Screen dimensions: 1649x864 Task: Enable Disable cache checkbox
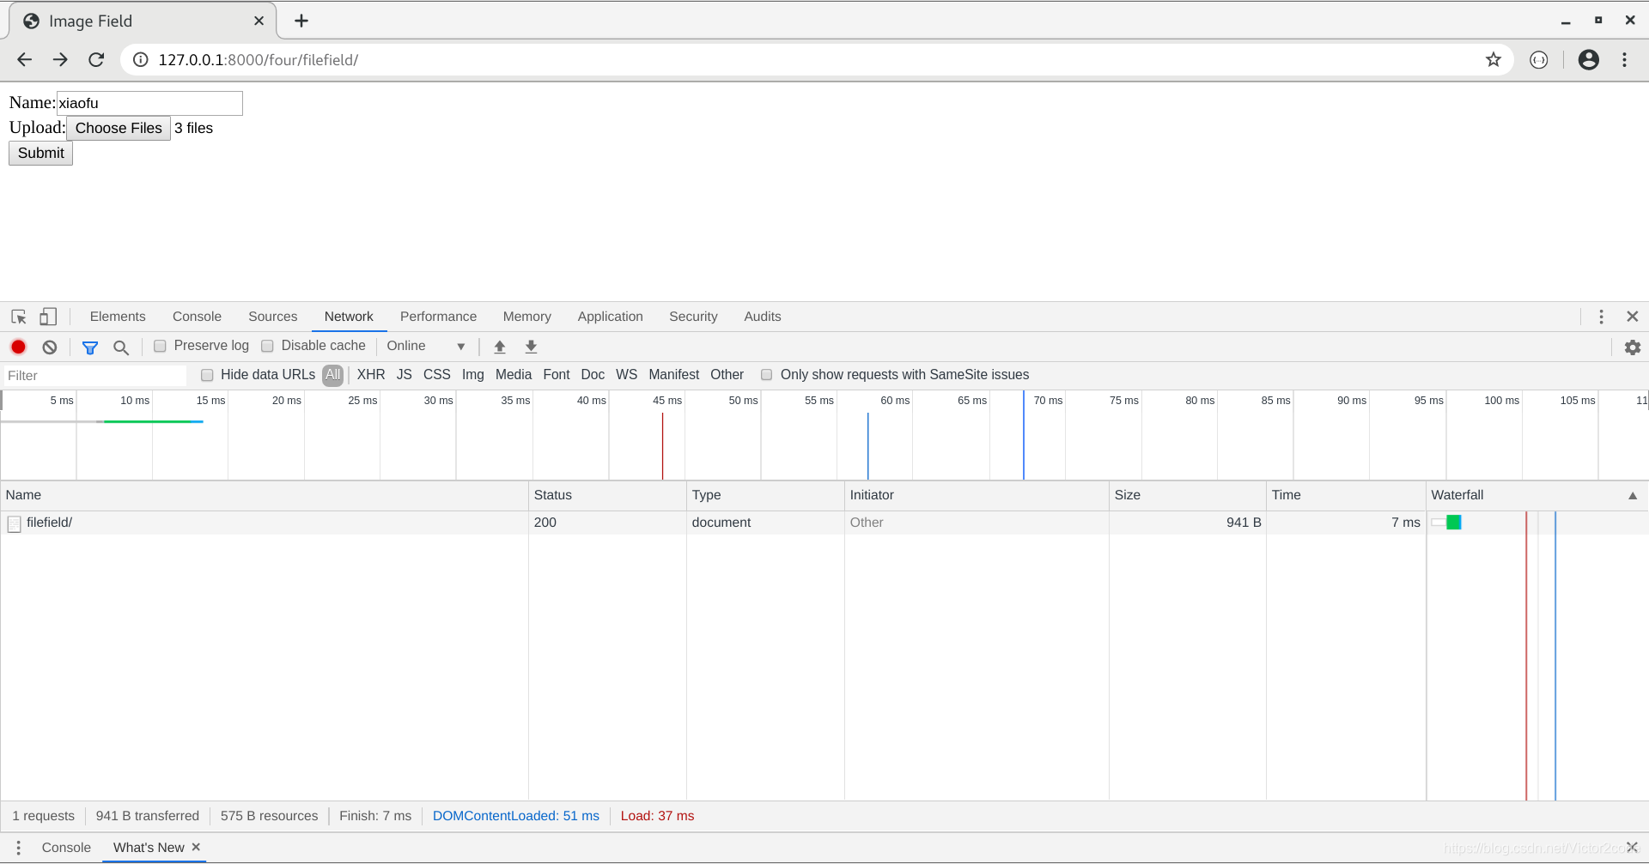pyautogui.click(x=267, y=346)
